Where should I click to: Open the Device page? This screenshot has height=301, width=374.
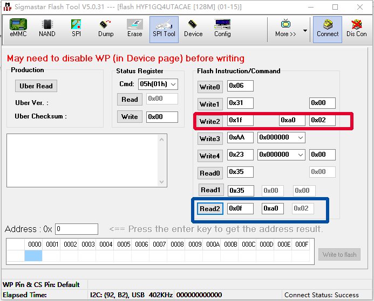click(x=193, y=28)
